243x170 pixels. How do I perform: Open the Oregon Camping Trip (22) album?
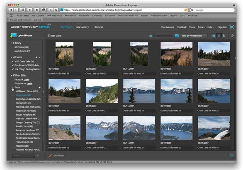coord(28,123)
